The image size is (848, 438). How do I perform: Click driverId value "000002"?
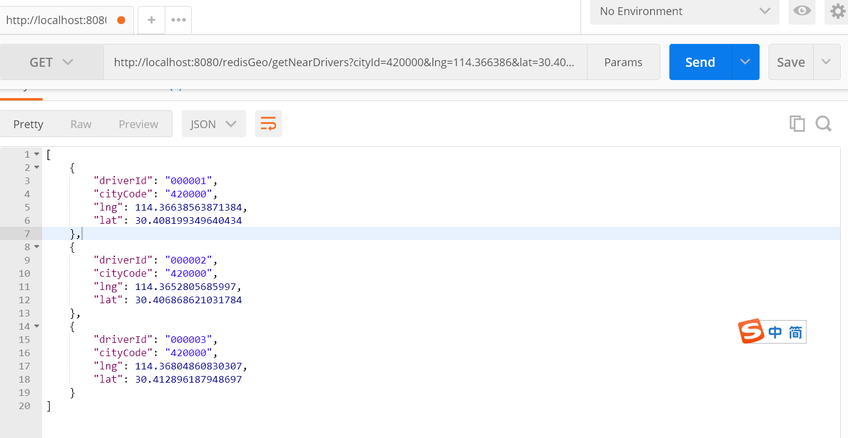pos(188,260)
